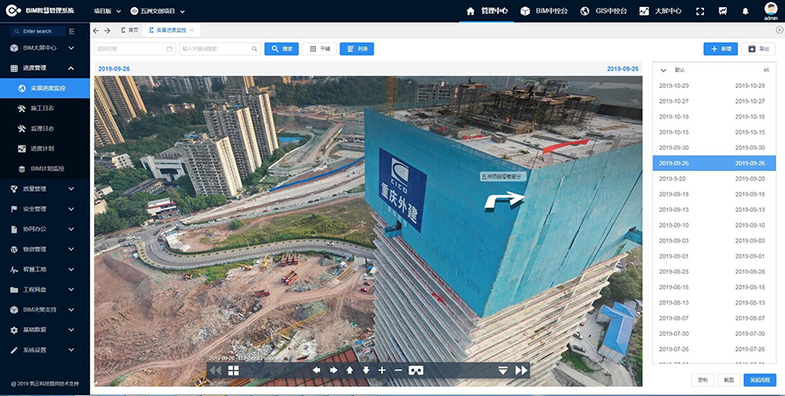The image size is (785, 396).
Task: Open BIM计划监控 in the sidebar
Action: coord(44,168)
